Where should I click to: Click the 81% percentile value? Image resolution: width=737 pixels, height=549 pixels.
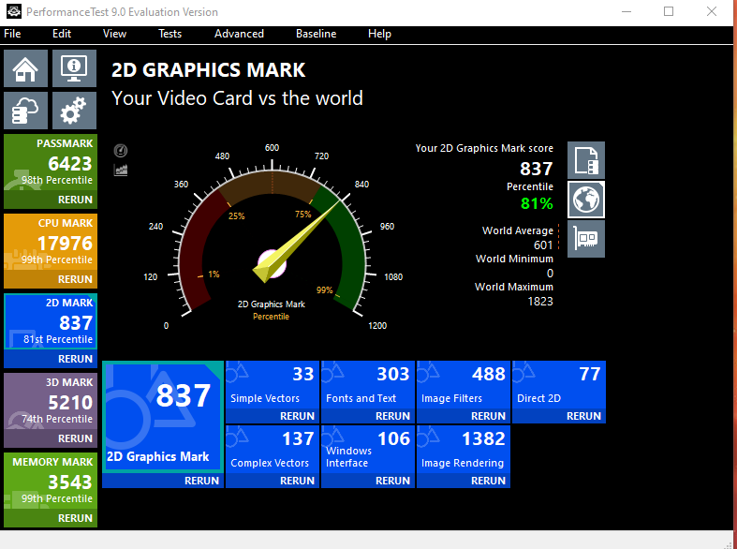(537, 203)
